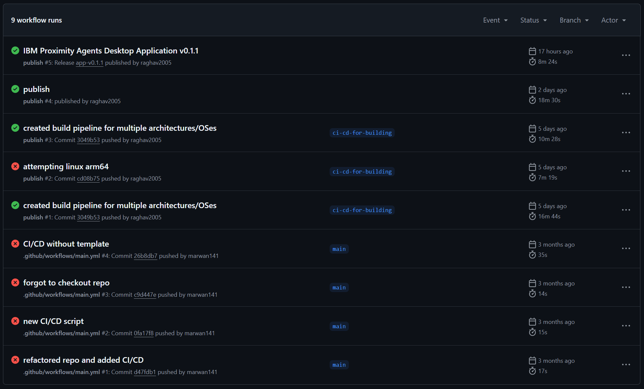Open the new CI/CD script run title
This screenshot has width=644, height=389.
pyautogui.click(x=53, y=321)
